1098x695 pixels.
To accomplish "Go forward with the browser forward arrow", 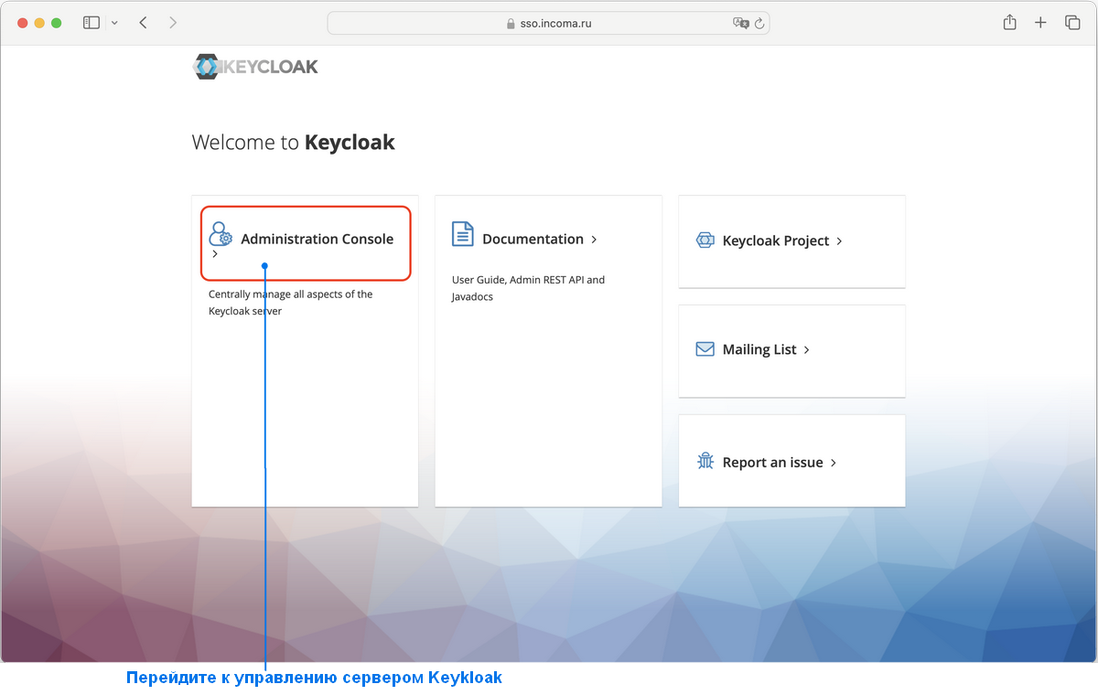I will [x=174, y=23].
